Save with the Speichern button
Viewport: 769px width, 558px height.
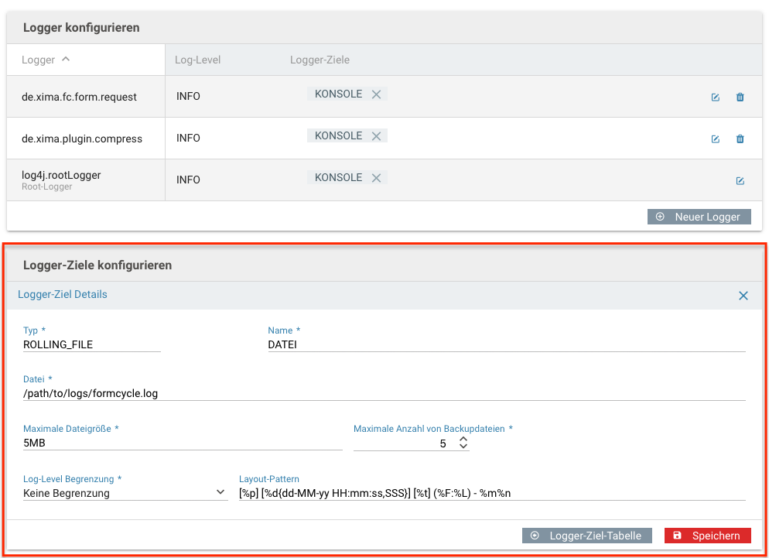pos(707,536)
